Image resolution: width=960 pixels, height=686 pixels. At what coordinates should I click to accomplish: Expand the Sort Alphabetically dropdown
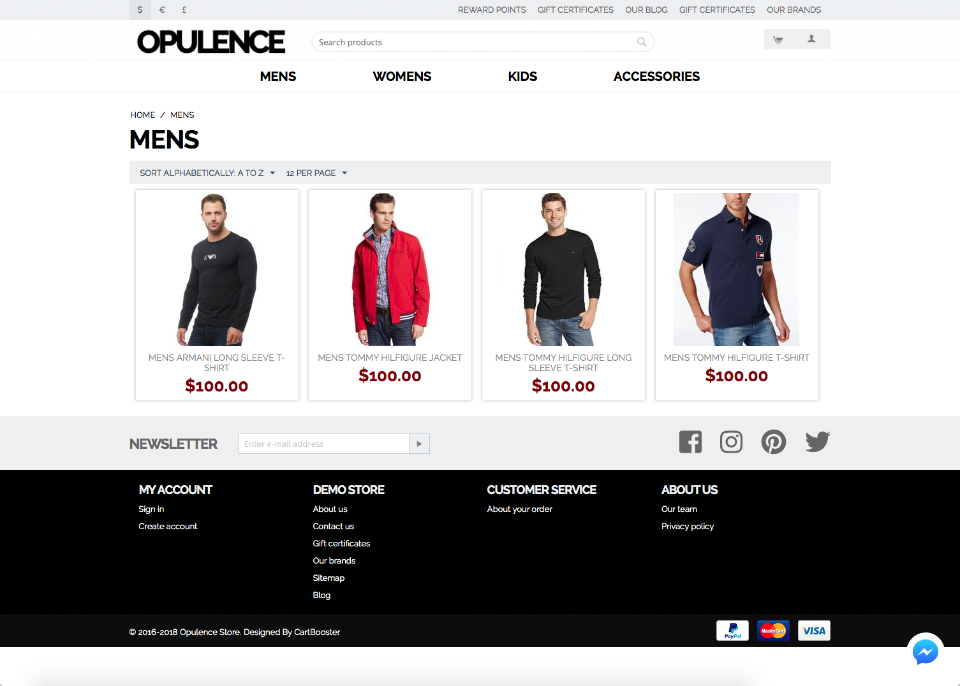click(x=207, y=173)
